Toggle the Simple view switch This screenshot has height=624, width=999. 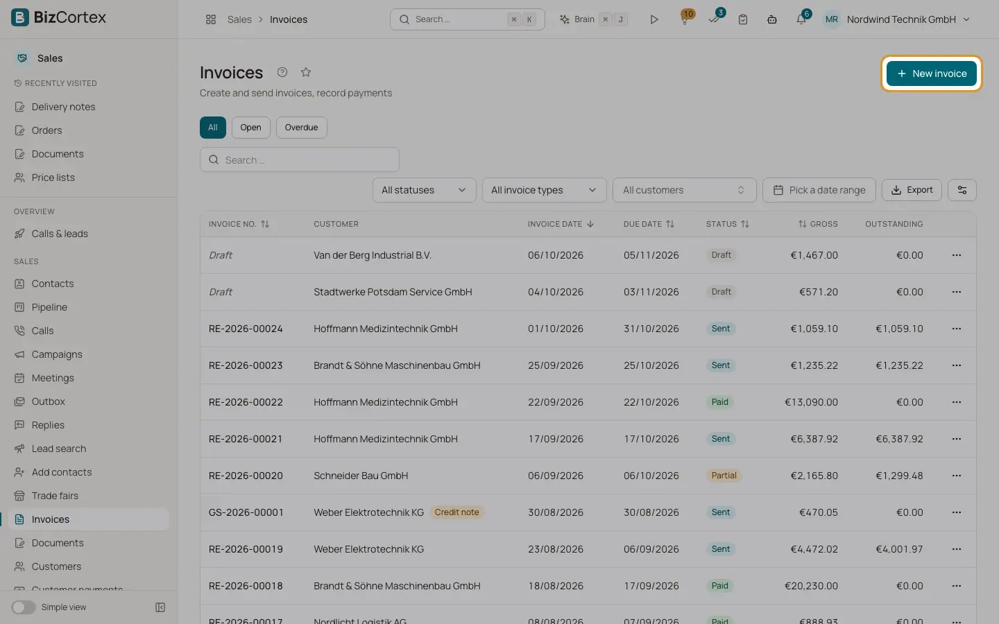(24, 607)
